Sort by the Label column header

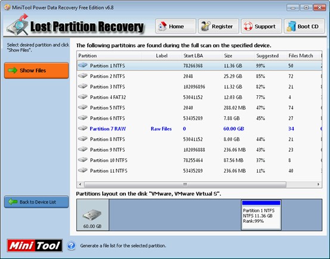(x=162, y=55)
